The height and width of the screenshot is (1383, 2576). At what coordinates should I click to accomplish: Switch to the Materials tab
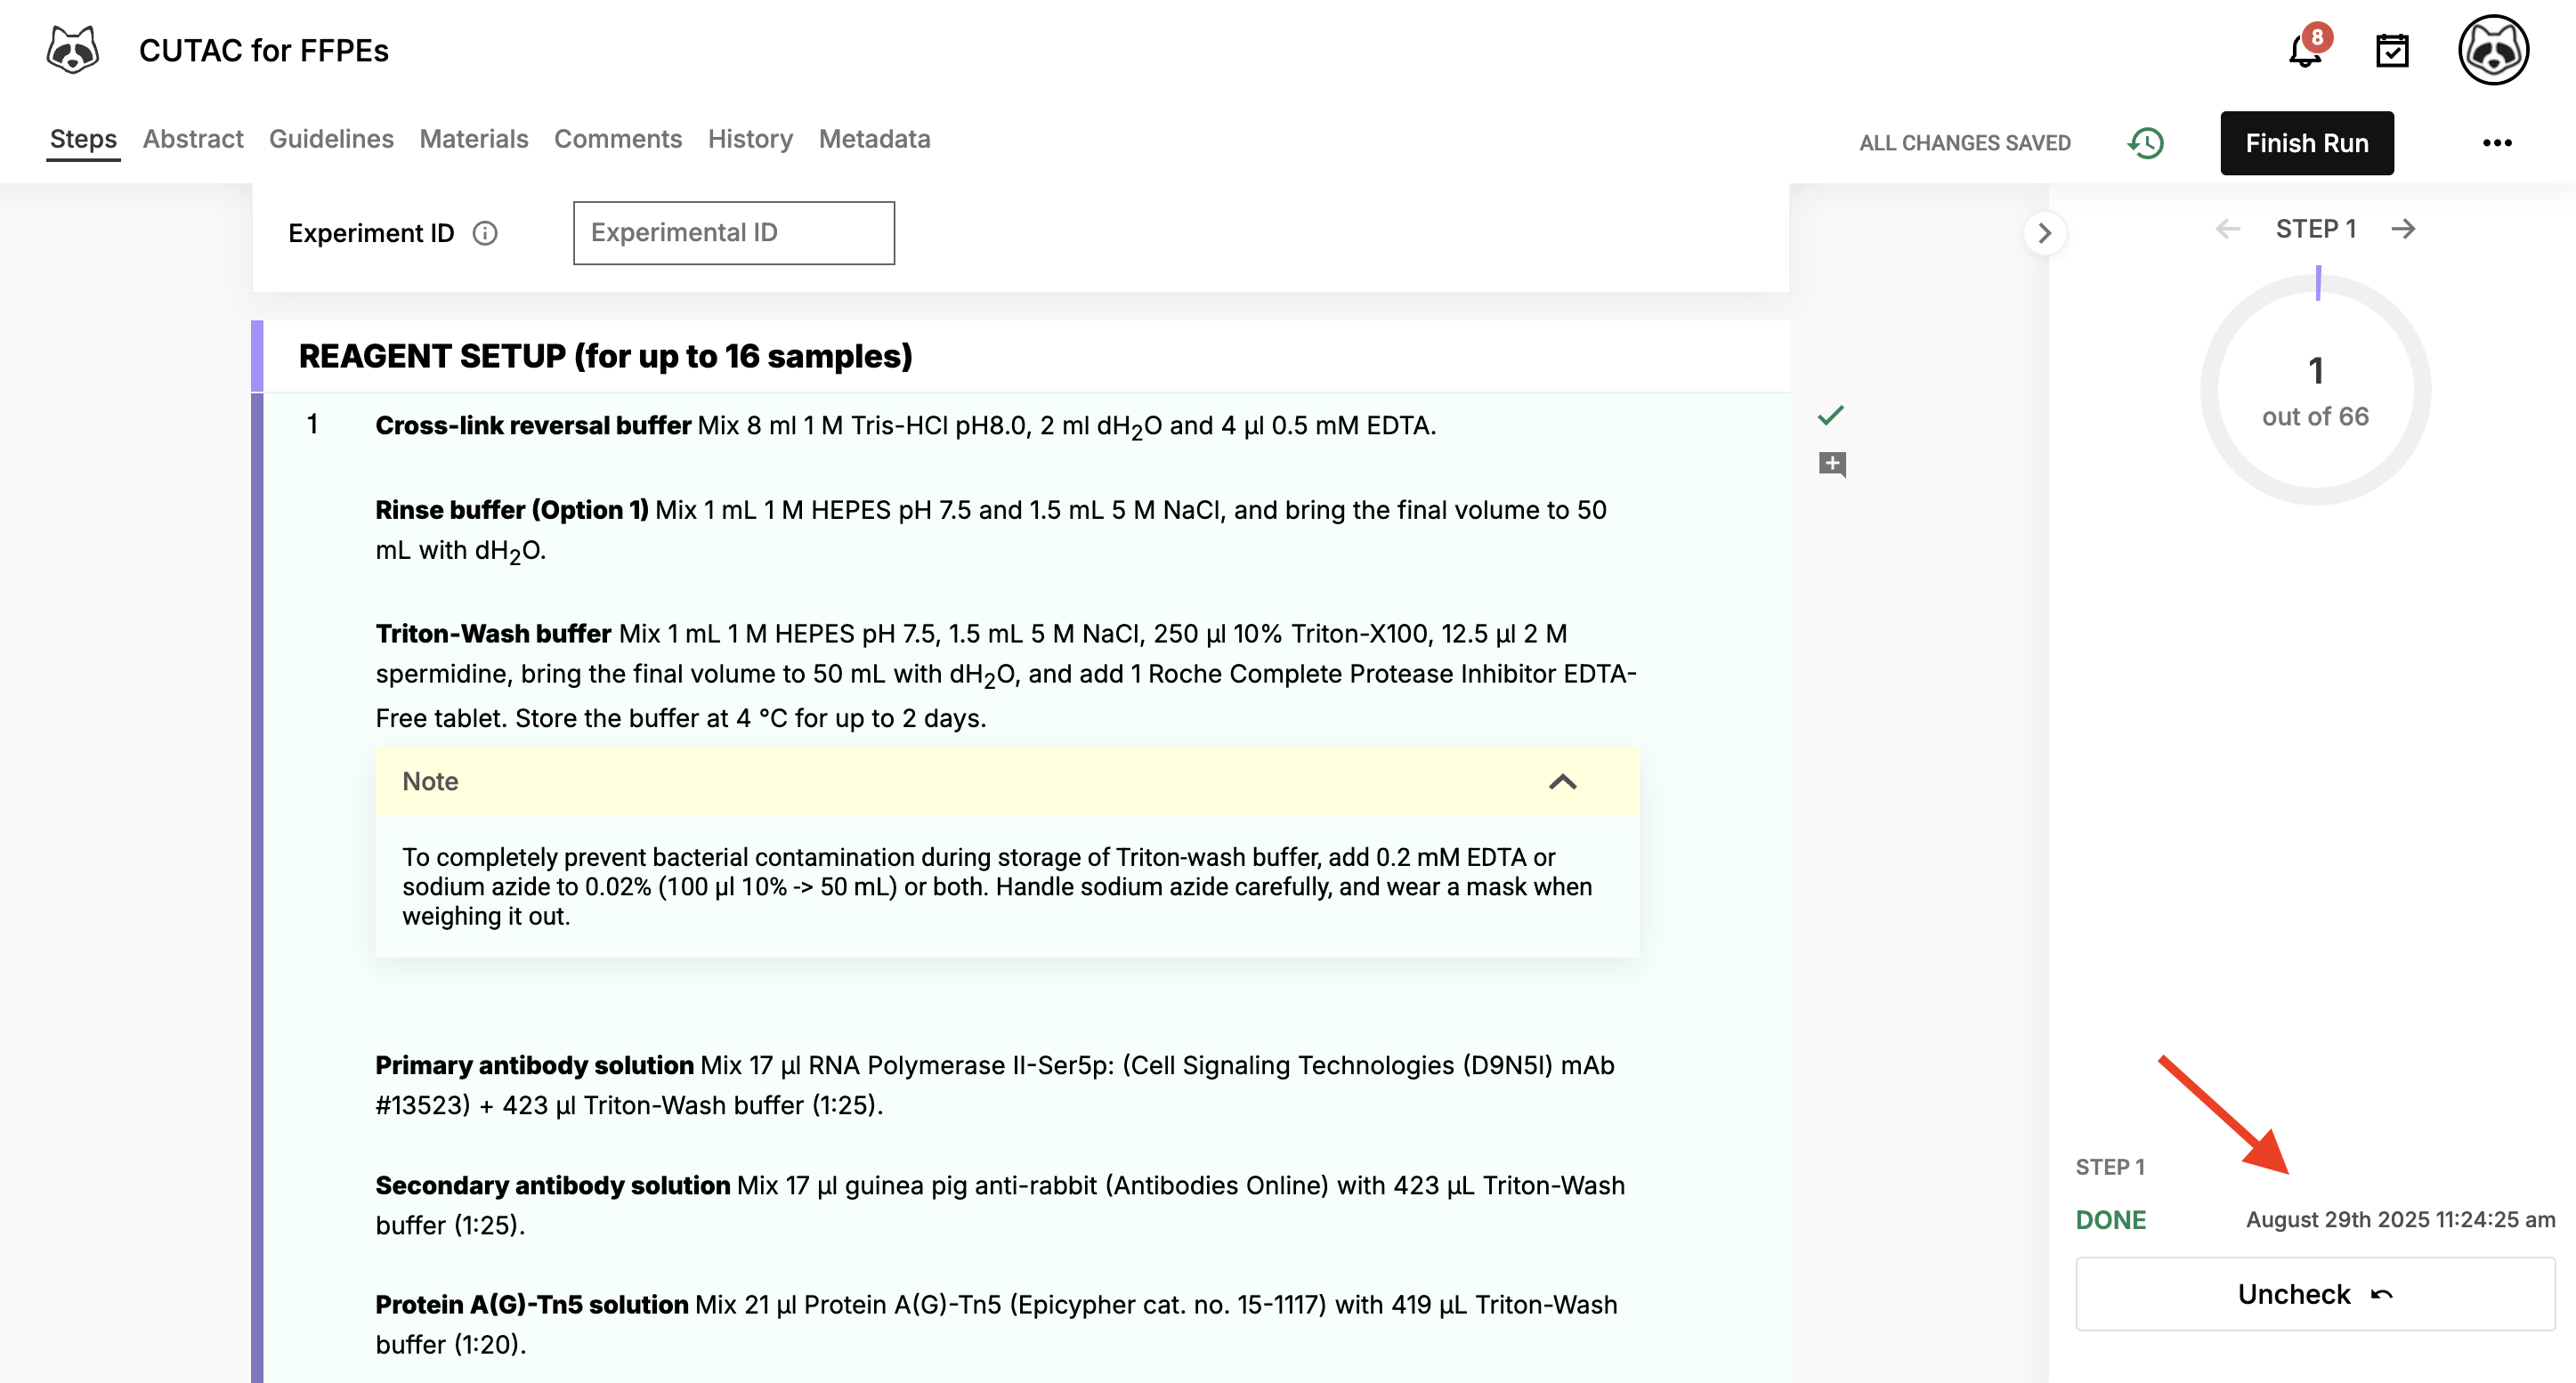pos(473,139)
